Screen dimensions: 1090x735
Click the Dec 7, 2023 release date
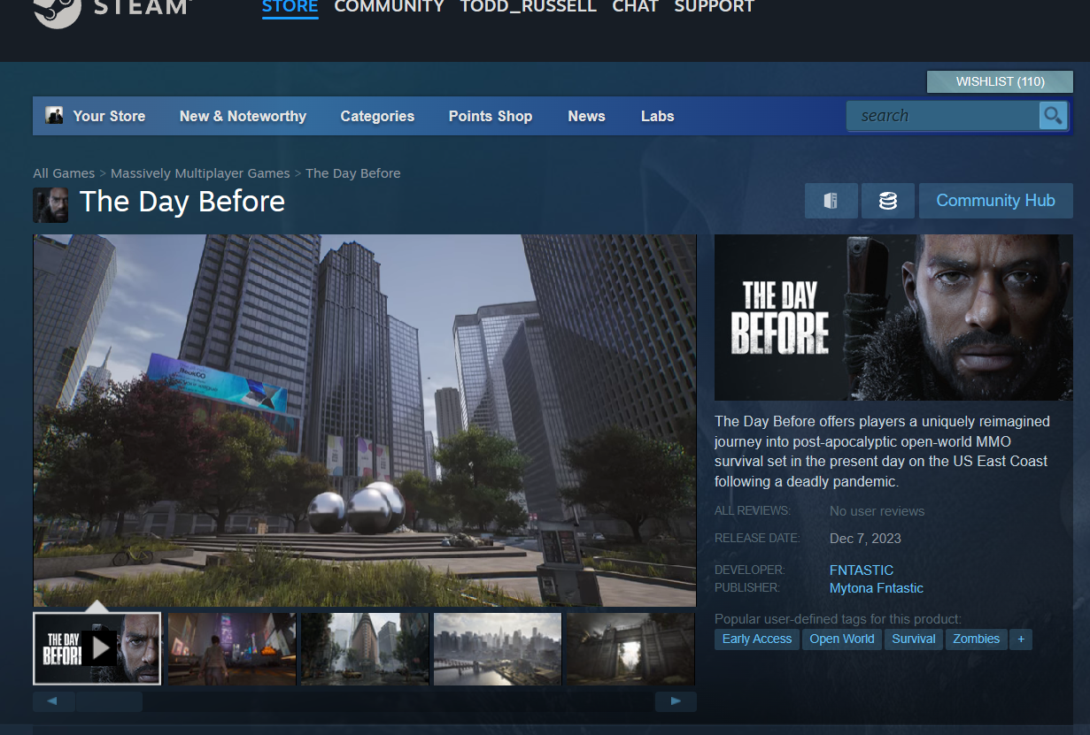[865, 539]
